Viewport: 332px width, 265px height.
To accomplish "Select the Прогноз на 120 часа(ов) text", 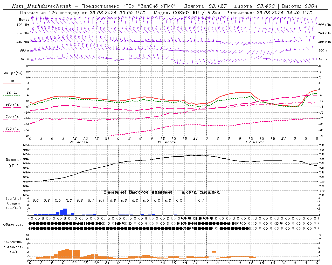I will 50,13.
